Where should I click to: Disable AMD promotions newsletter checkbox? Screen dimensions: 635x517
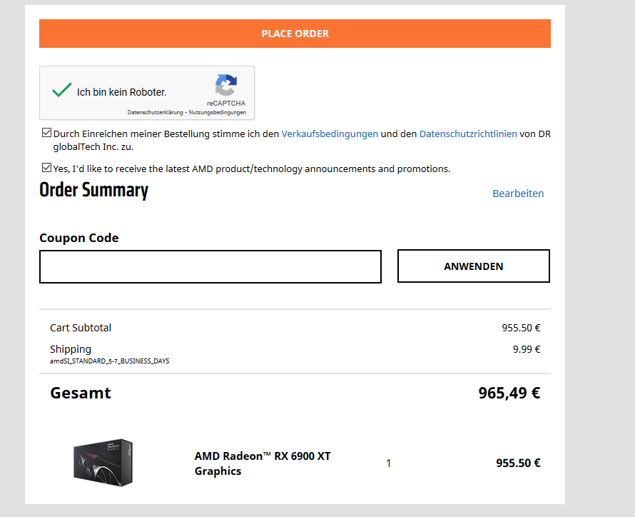47,169
